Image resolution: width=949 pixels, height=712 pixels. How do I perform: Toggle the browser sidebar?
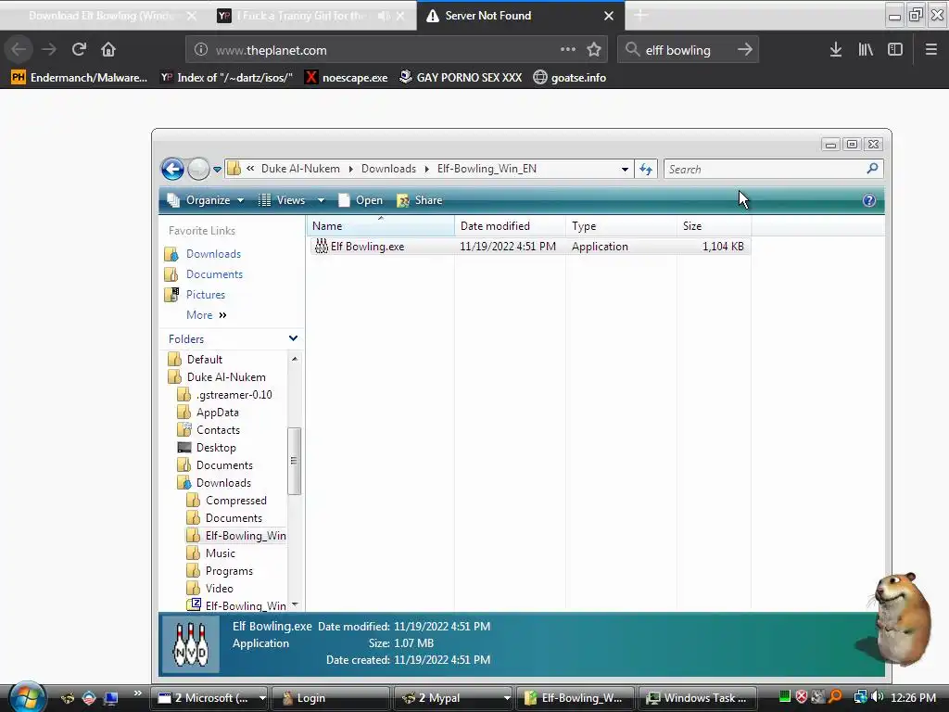click(895, 50)
